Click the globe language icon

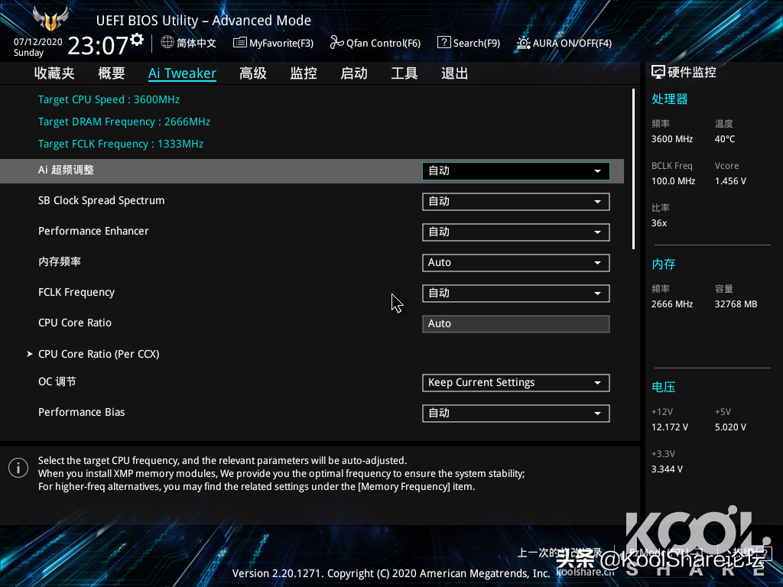click(167, 43)
